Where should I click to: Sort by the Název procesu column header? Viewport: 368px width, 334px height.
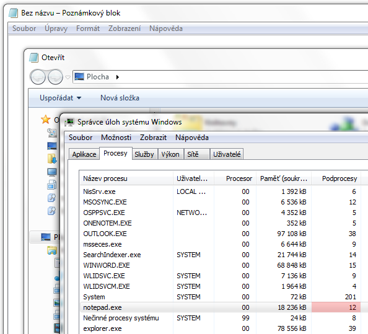coord(126,178)
